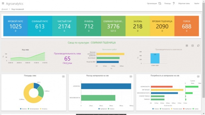The height and width of the screenshot is (115, 205).
Task: Click the minus (collapse all) icon
Action: [x=192, y=46]
